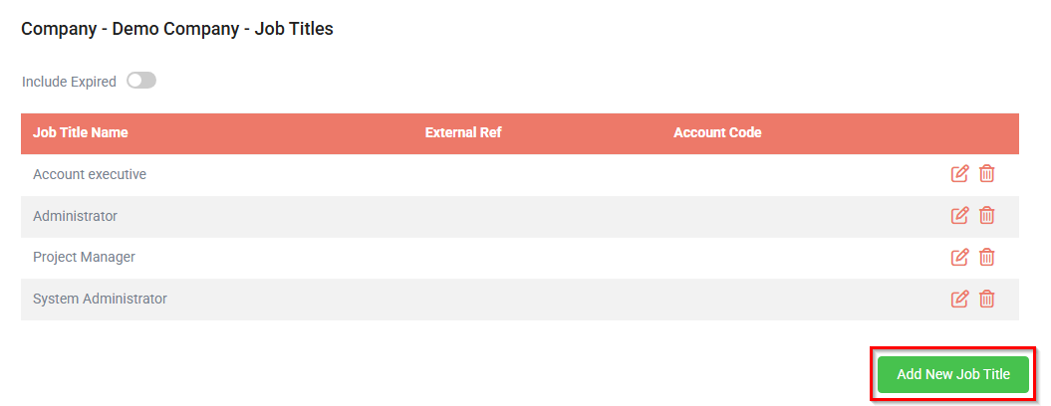Select the System Administrator row text
The height and width of the screenshot is (406, 1051).
(100, 299)
